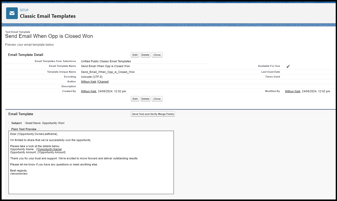
Task: Click the top Edit button
Action: 135,55
